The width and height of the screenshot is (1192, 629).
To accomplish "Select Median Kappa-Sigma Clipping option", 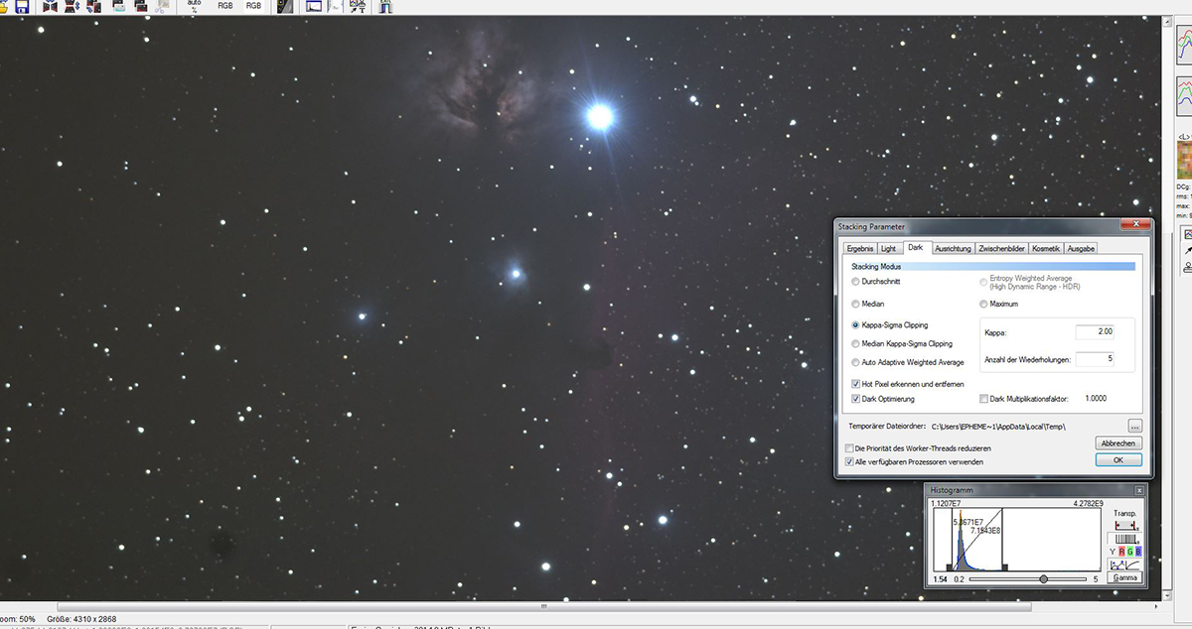I will (856, 343).
